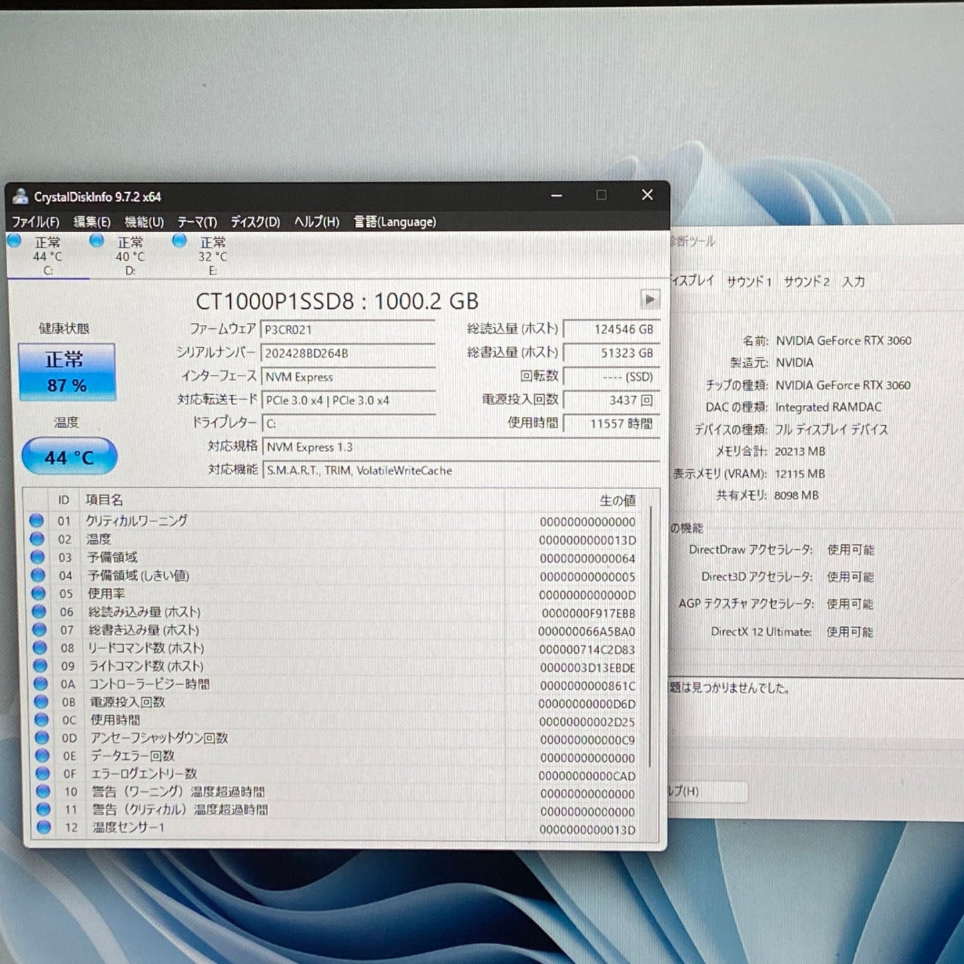Open the 言語(Language) menu

point(393,221)
